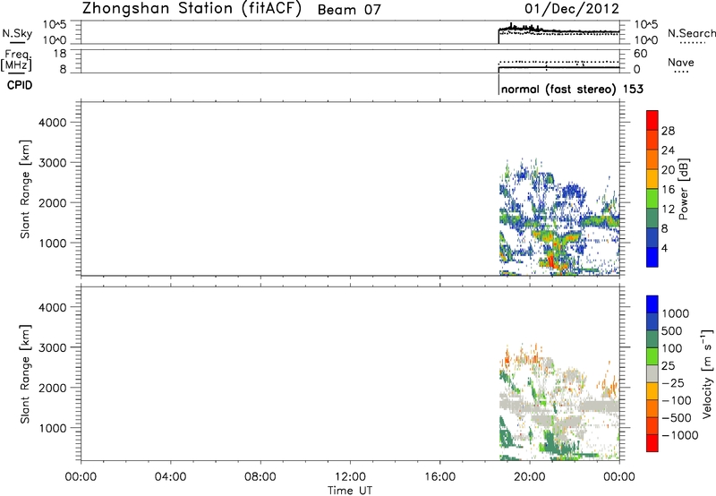Click the 18 tick on frequency axis
This screenshot has height=496, width=716.
[x=60, y=54]
